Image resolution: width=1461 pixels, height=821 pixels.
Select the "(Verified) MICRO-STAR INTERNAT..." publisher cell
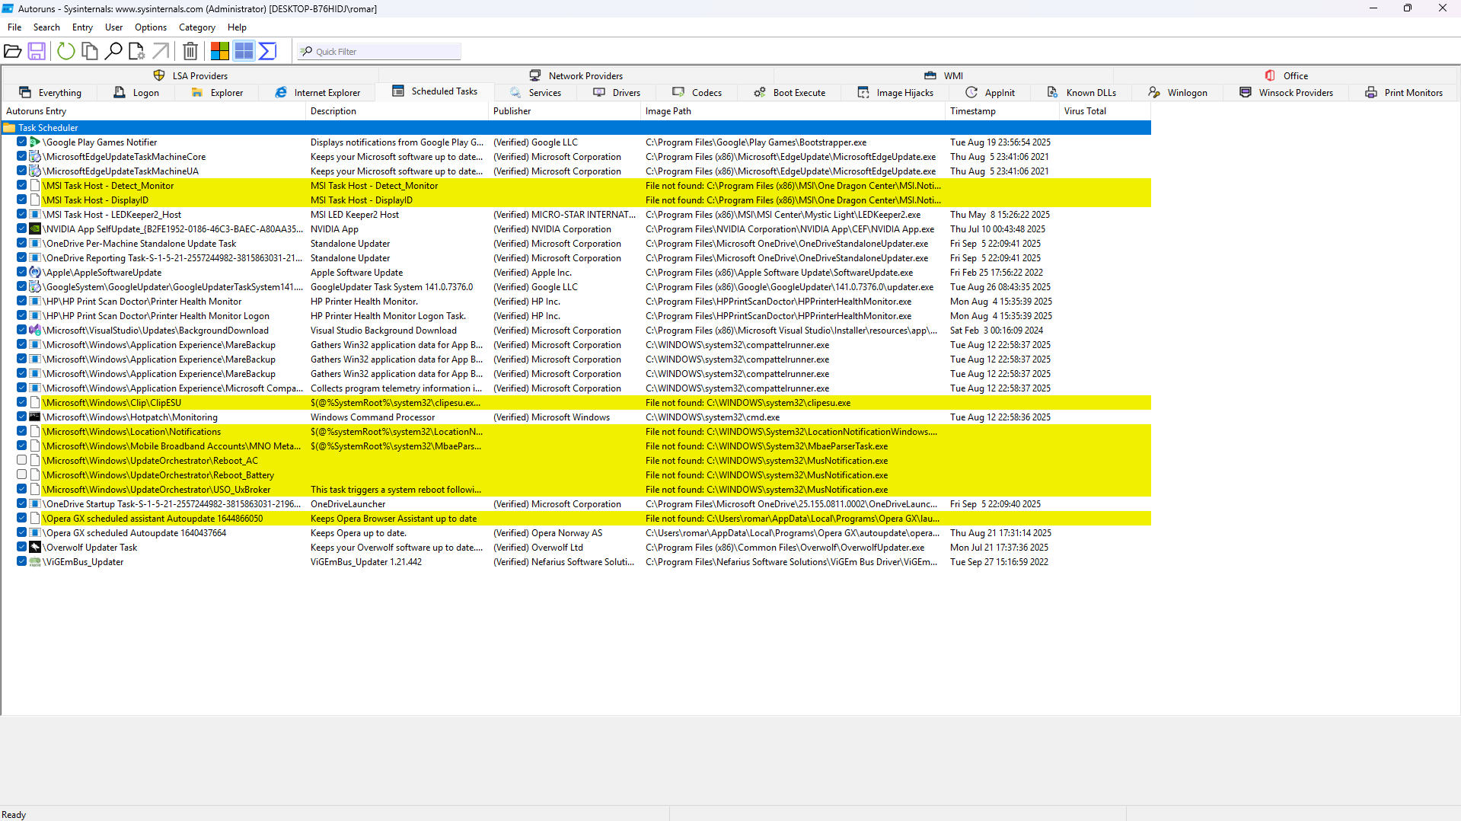pyautogui.click(x=564, y=215)
